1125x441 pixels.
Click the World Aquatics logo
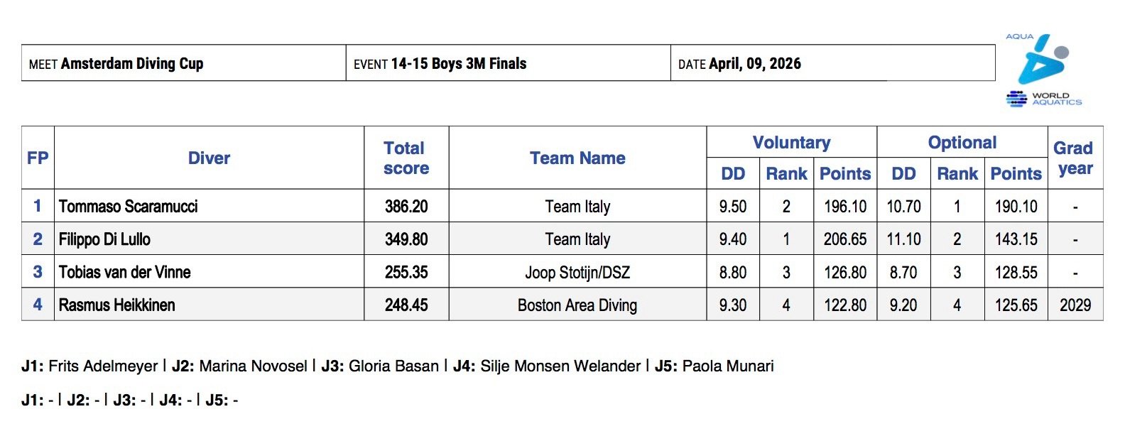tap(1043, 99)
